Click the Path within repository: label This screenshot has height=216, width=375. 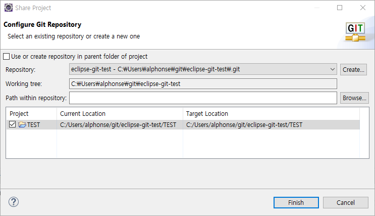click(36, 98)
